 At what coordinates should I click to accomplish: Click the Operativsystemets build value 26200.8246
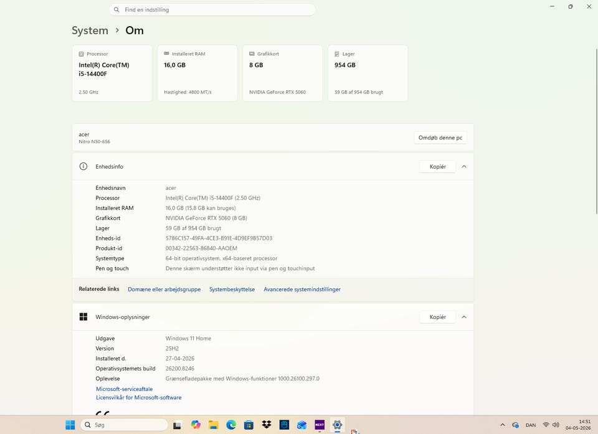tap(180, 369)
